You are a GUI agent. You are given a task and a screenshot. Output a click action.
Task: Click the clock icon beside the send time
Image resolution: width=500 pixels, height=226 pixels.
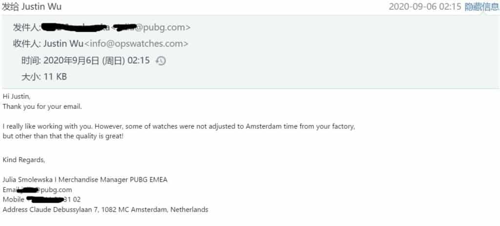point(160,61)
